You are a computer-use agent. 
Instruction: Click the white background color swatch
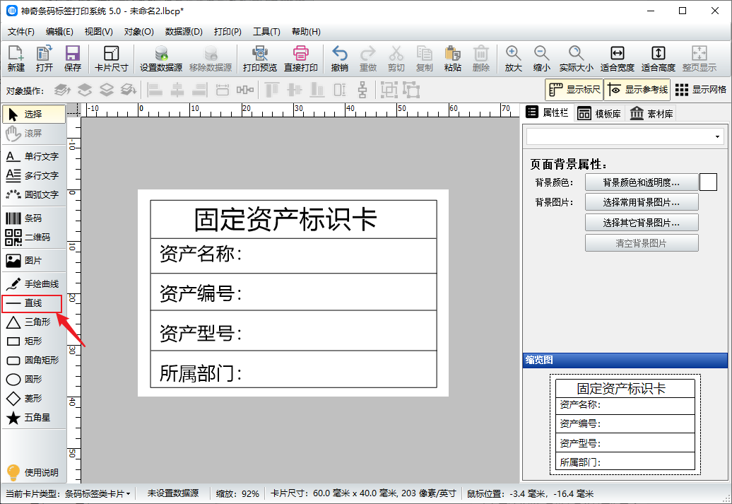tap(708, 182)
